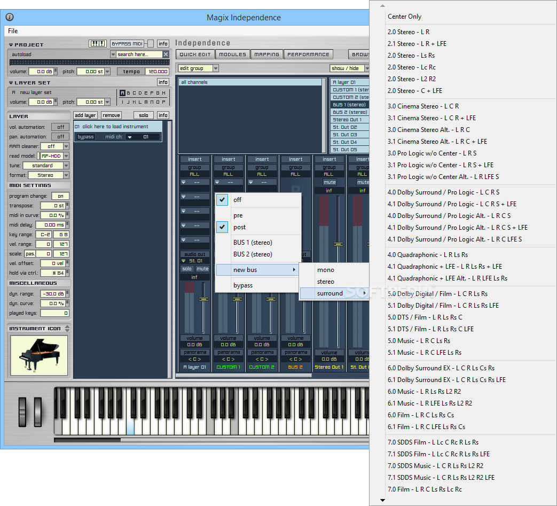This screenshot has width=557, height=506.
Task: Choose mono in new bus submenu
Action: pos(334,270)
